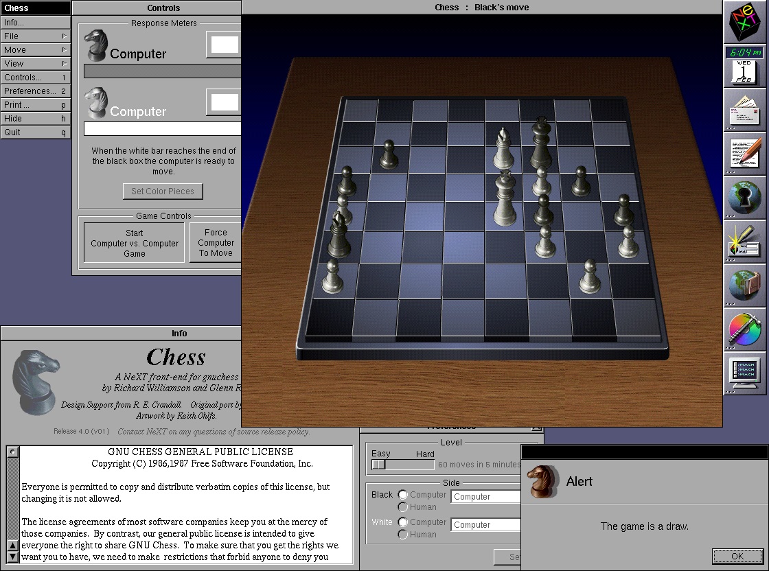This screenshot has height=571, width=769.
Task: Select the Computer radio button for White
Action: point(403,522)
